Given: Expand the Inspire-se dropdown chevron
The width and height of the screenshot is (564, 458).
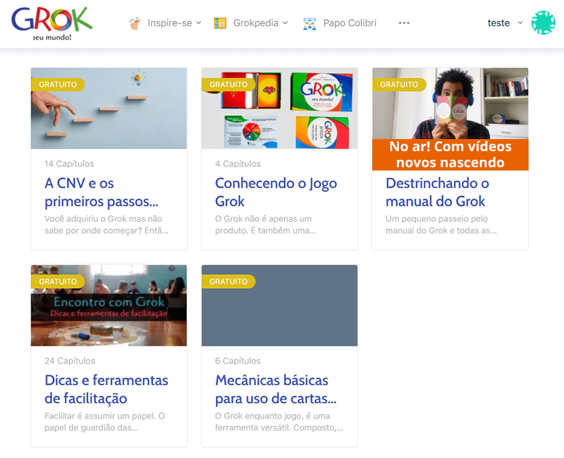Looking at the screenshot, I should click(198, 23).
